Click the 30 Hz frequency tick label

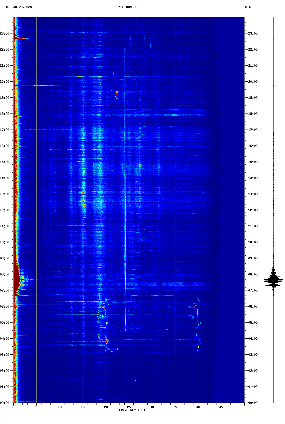(x=152, y=407)
